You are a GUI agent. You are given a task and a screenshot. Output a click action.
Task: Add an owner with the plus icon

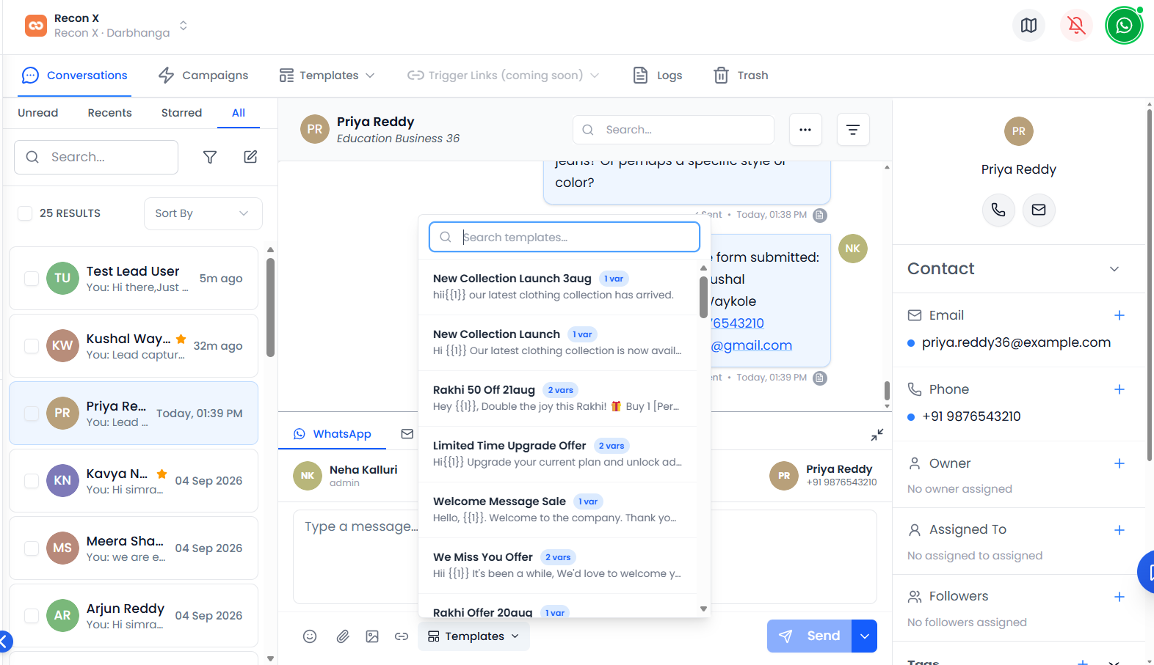(1119, 463)
